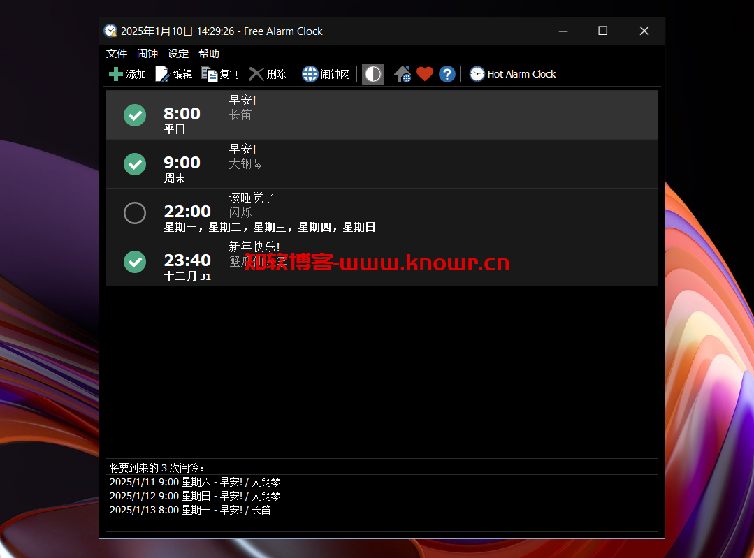Open the 闹钟 menu
The image size is (754, 558).
point(147,53)
